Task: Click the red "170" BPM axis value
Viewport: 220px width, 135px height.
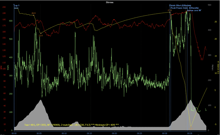Action: pyautogui.click(x=4, y=26)
